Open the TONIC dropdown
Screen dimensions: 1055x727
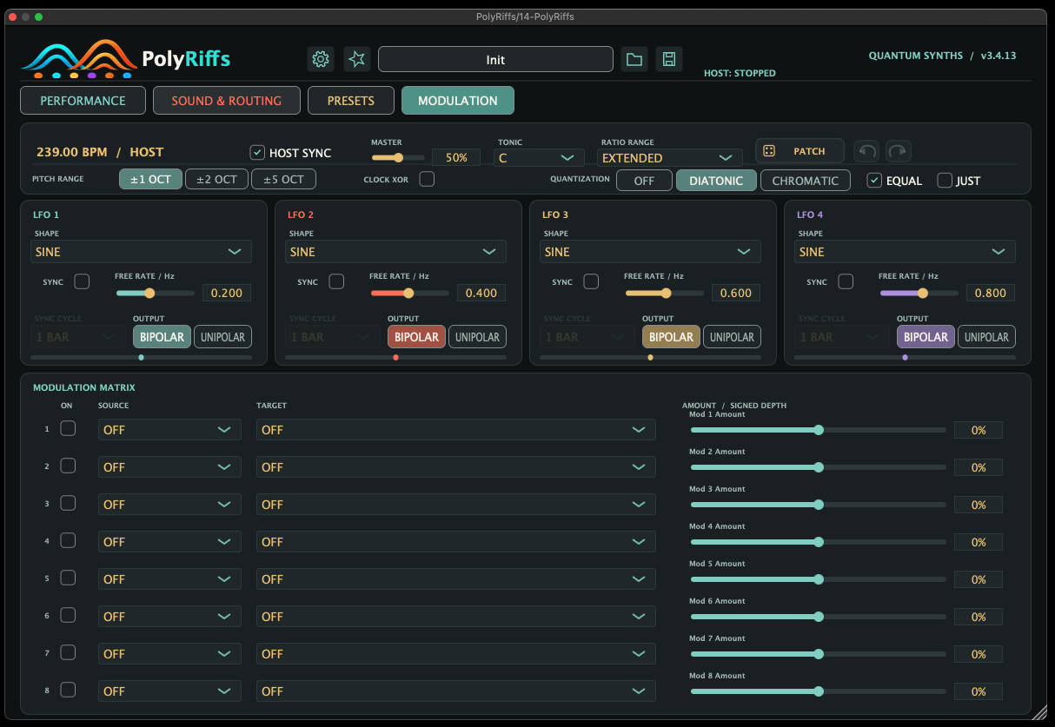click(x=539, y=158)
